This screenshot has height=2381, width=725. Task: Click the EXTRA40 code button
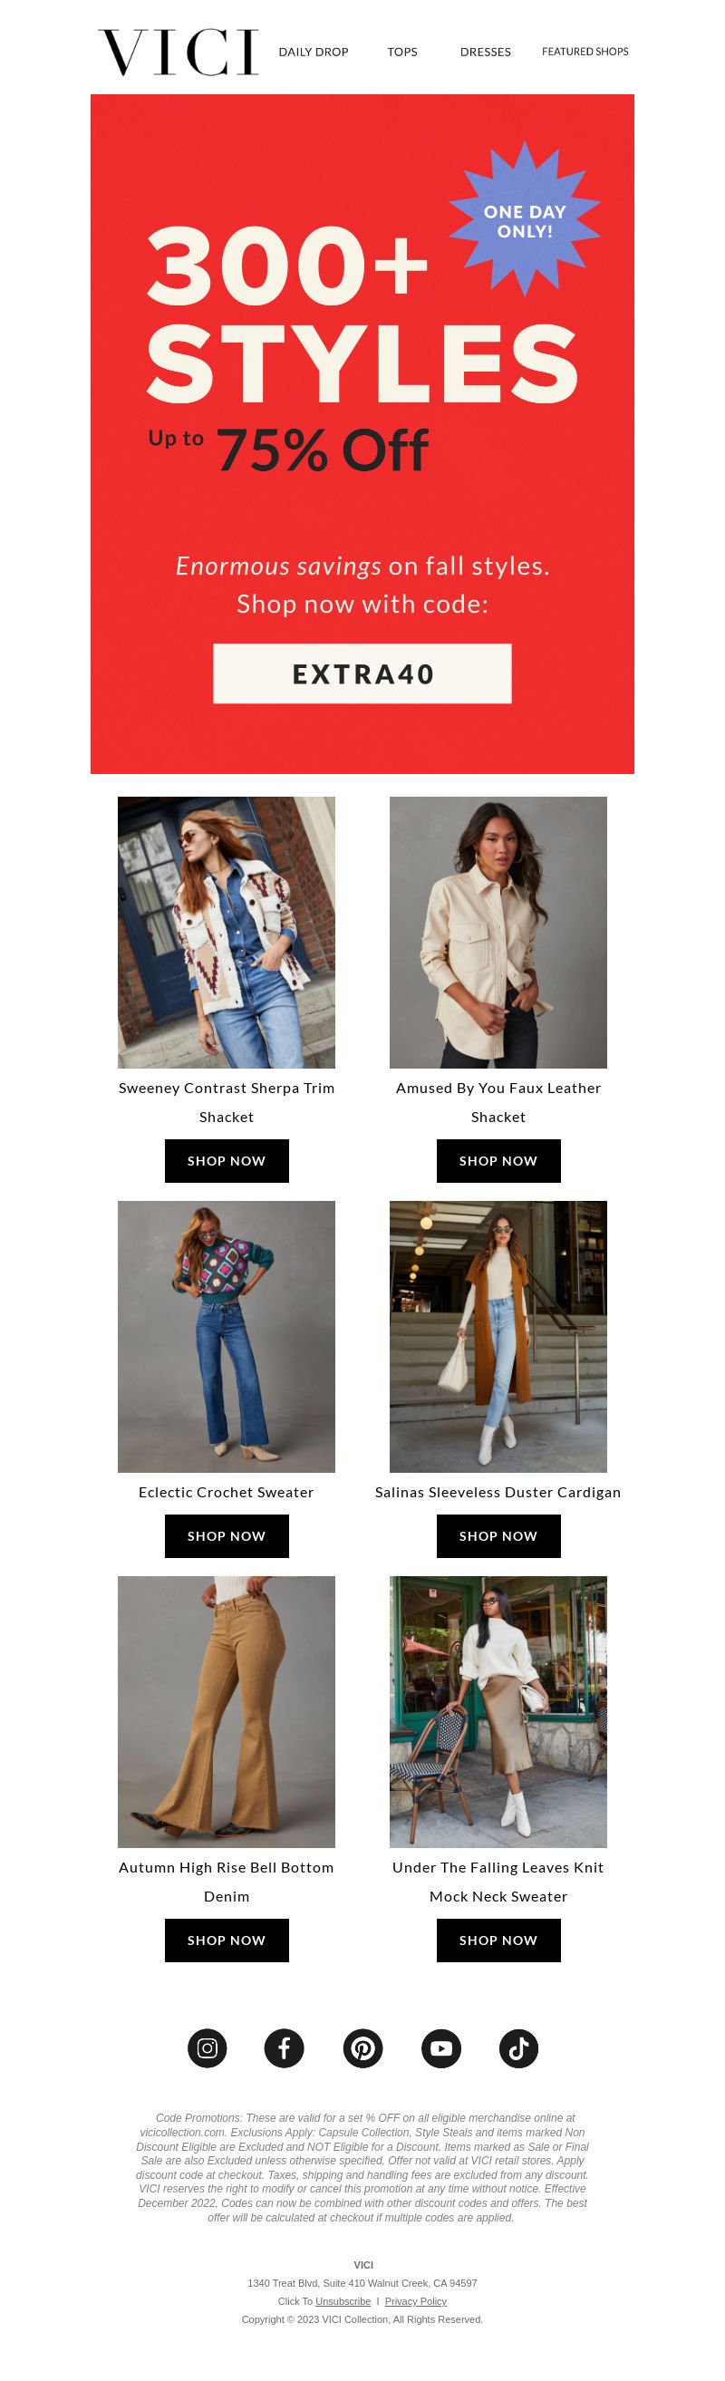point(362,673)
